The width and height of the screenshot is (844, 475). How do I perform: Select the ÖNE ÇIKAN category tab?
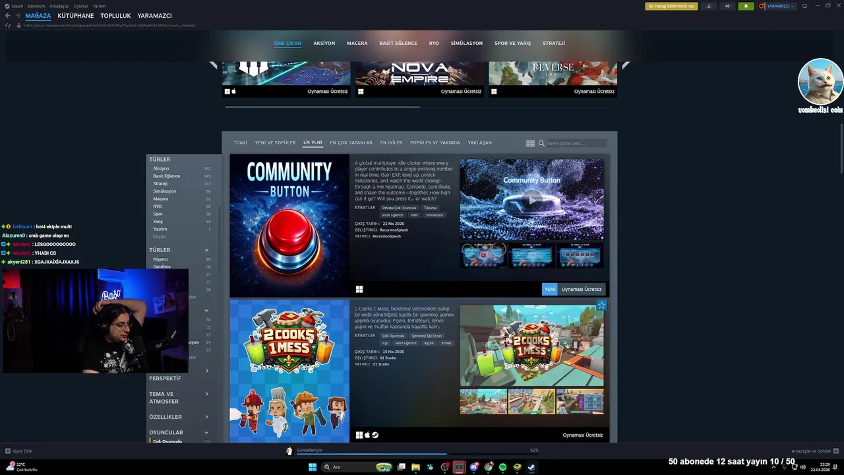click(x=287, y=43)
